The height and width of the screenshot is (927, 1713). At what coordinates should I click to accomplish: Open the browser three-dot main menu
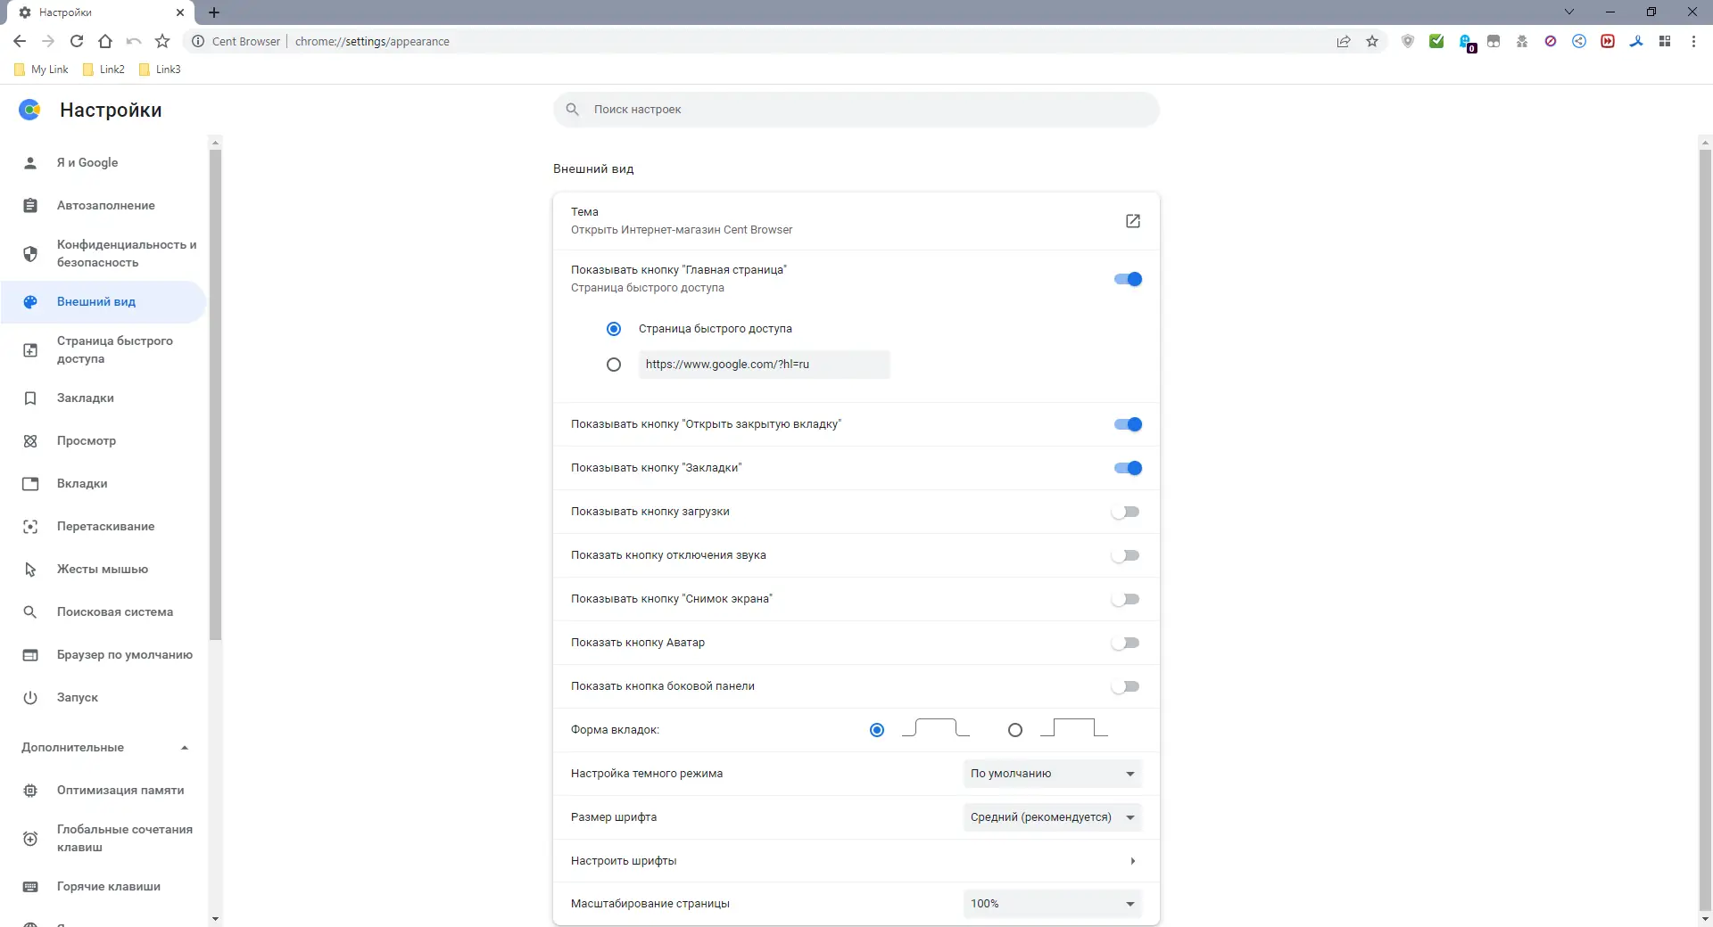1693,41
